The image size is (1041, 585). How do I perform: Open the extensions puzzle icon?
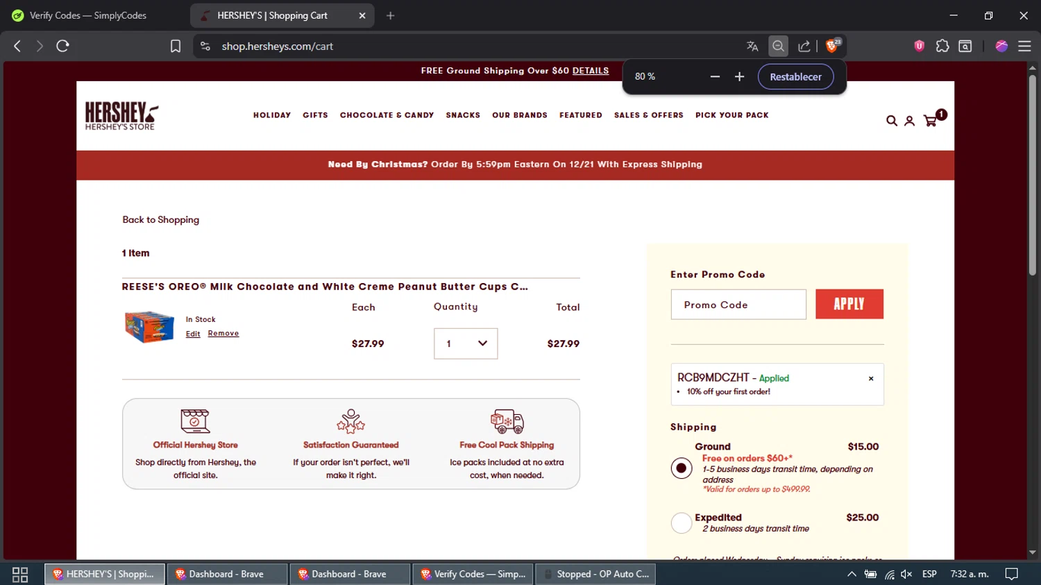pyautogui.click(x=942, y=46)
